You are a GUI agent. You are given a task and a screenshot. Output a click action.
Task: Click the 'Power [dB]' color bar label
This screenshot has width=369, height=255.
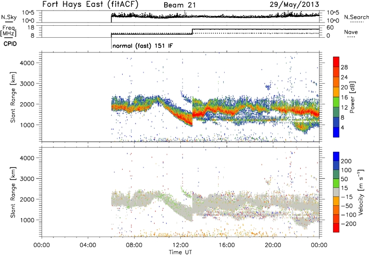point(352,97)
